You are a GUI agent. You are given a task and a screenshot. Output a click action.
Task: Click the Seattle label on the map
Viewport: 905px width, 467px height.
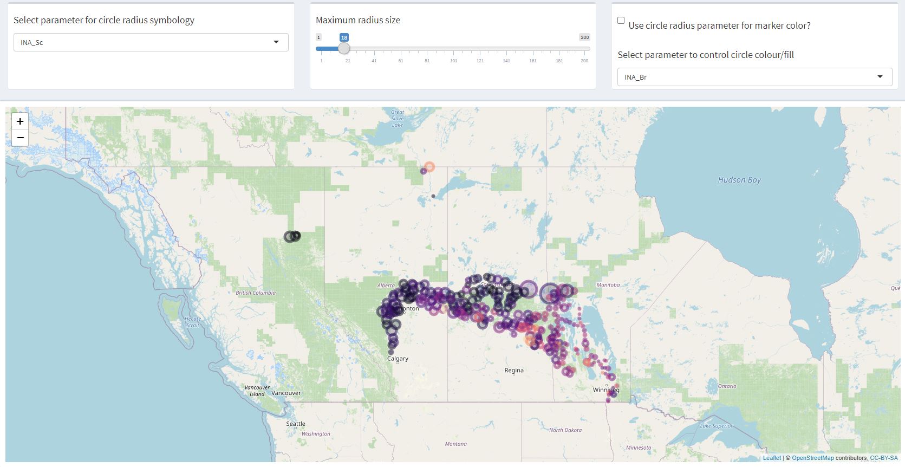[296, 424]
